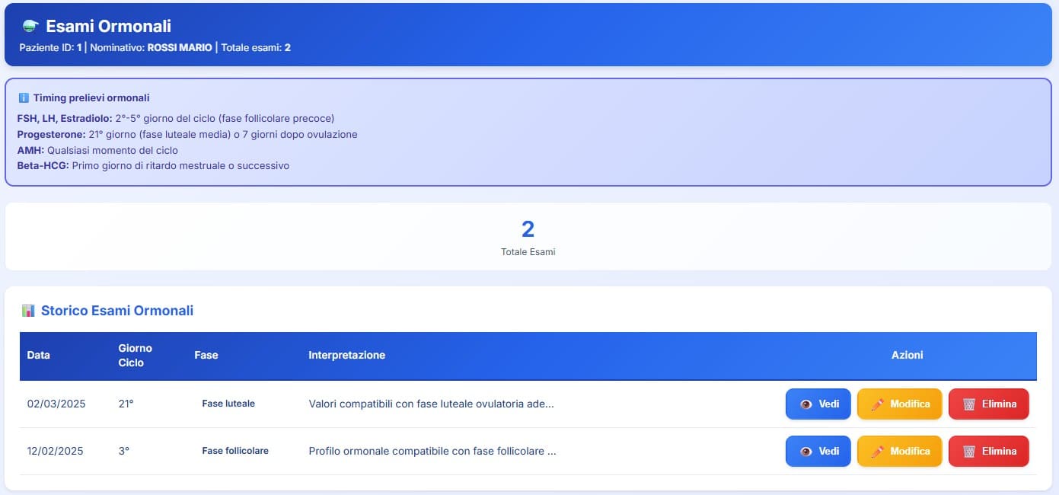Click the trash icon in the Fase follicolare row
The height and width of the screenshot is (495, 1059).
pyautogui.click(x=968, y=452)
